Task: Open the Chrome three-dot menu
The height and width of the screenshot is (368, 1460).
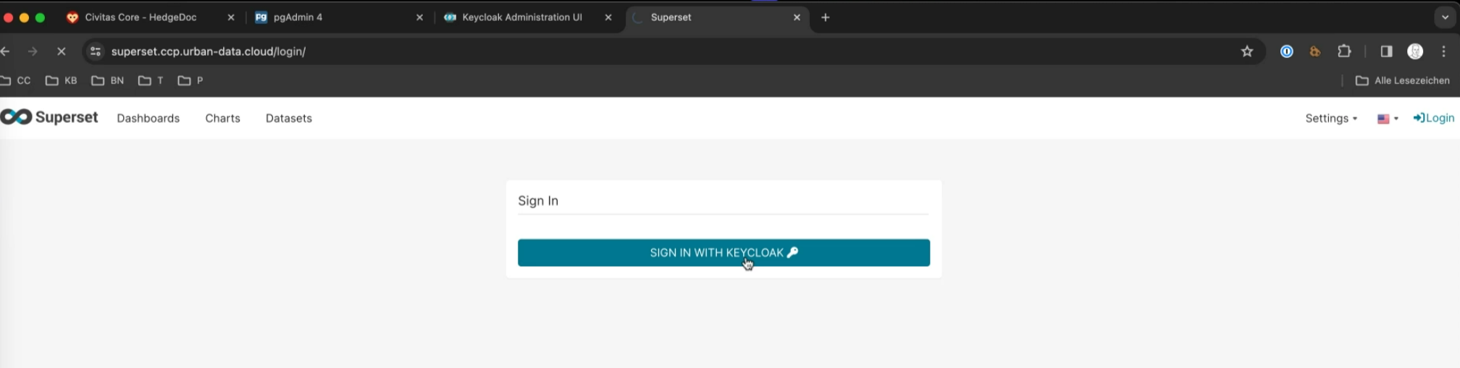Action: click(x=1443, y=51)
